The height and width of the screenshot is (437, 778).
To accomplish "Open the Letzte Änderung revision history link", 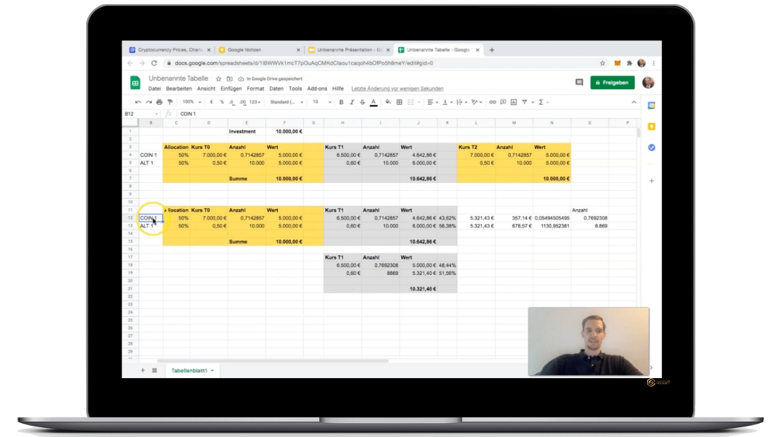I will click(x=398, y=89).
